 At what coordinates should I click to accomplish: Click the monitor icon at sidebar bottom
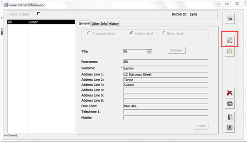(230, 127)
